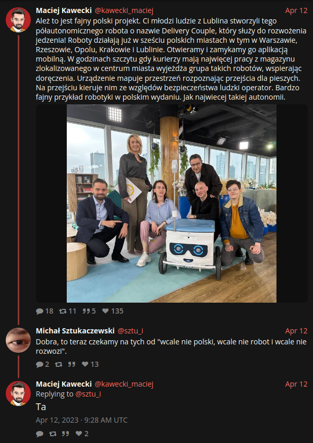
Task: Click comment icon on the "Ta" reply
Action: pos(40,434)
